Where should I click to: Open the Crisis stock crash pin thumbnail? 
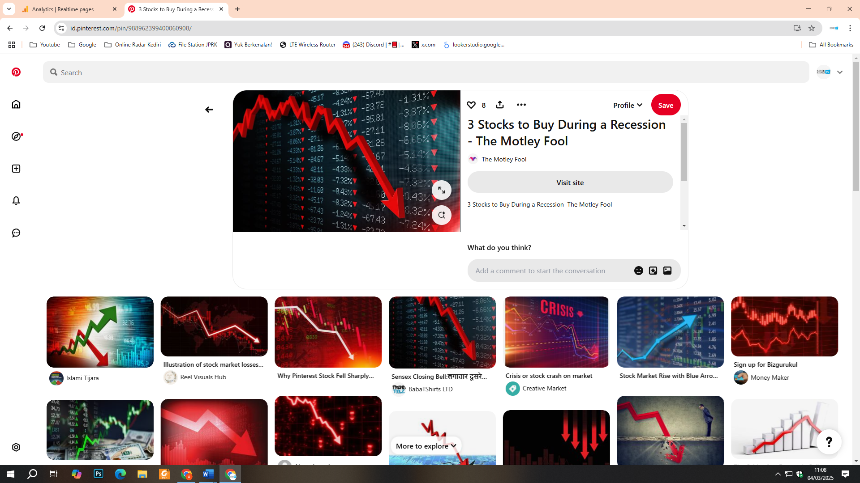[x=556, y=332]
